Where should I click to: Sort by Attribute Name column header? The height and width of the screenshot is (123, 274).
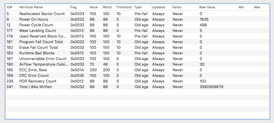click(x=44, y=7)
